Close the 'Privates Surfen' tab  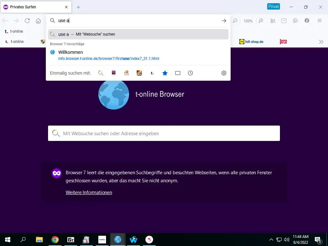66,7
